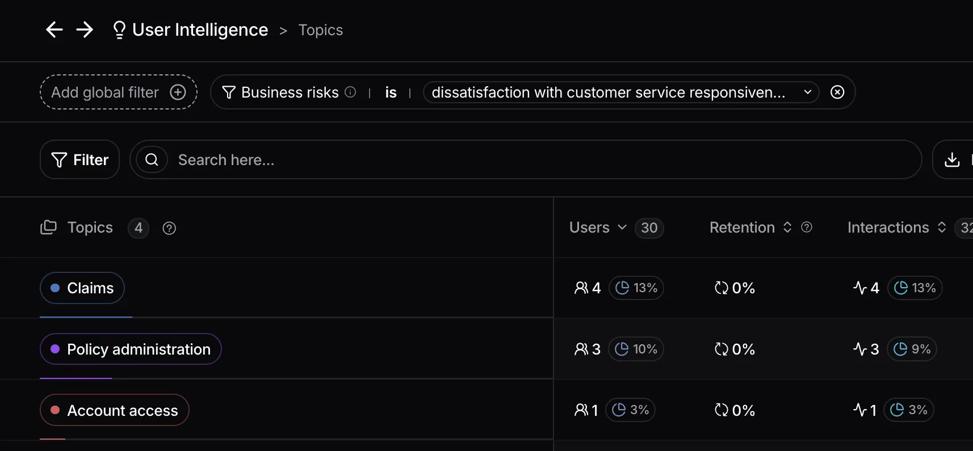
Task: Click the magnifier search icon
Action: (152, 160)
